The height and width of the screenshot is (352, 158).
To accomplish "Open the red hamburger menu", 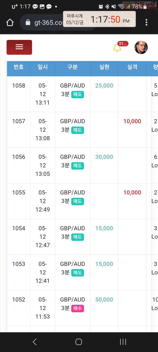I will [x=19, y=47].
